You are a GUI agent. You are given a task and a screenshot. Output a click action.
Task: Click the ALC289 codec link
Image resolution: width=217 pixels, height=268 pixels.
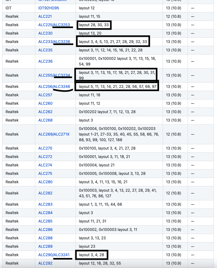pyautogui.click(x=45, y=246)
